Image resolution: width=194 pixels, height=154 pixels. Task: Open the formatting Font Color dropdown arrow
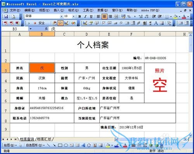188,17
